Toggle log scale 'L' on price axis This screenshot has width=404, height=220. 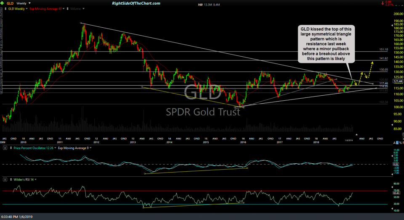(398, 143)
